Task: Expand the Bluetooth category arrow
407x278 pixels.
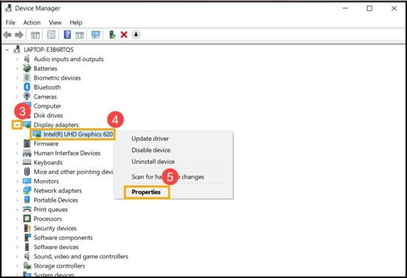Action: pos(17,87)
